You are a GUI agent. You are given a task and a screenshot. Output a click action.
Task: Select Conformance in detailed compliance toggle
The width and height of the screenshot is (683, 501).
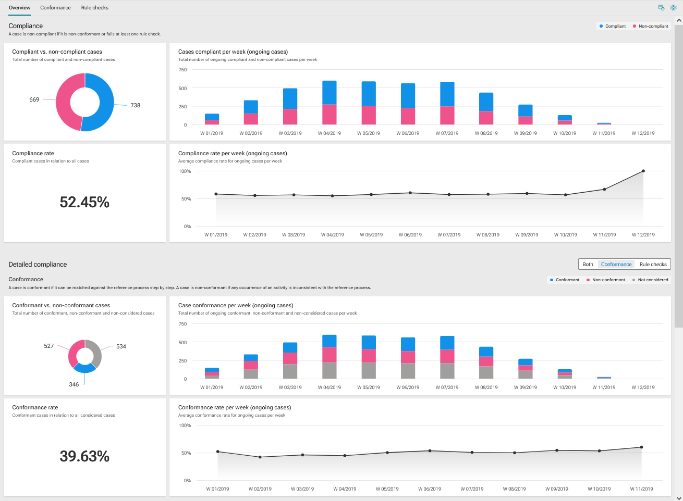tap(616, 264)
